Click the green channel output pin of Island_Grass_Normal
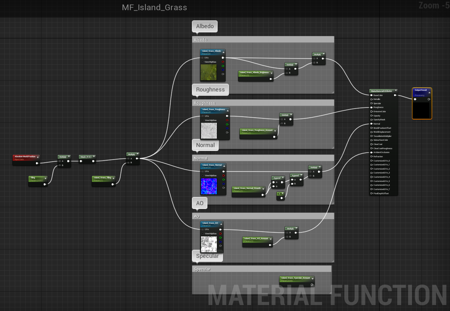This screenshot has width=450, height=311. click(x=224, y=179)
